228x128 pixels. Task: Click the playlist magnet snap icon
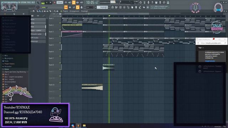point(33,11)
